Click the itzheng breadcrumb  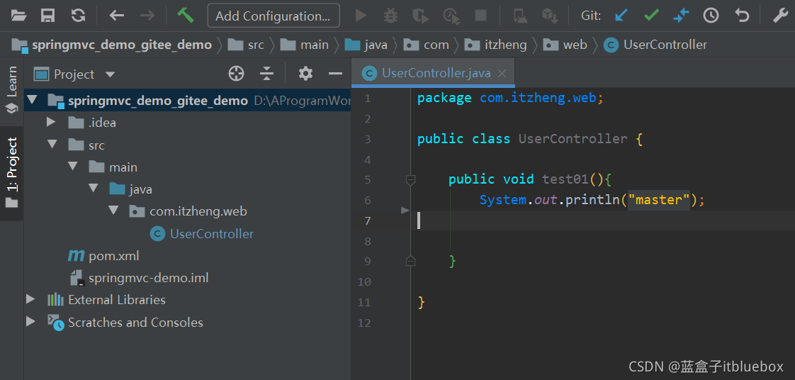click(x=495, y=45)
